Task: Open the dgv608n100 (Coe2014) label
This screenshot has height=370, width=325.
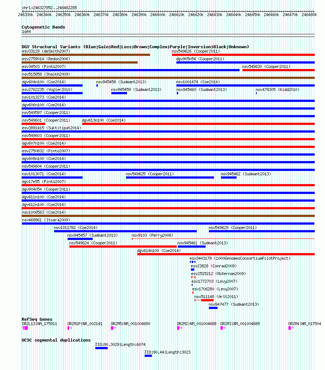Action: [x=44, y=159]
